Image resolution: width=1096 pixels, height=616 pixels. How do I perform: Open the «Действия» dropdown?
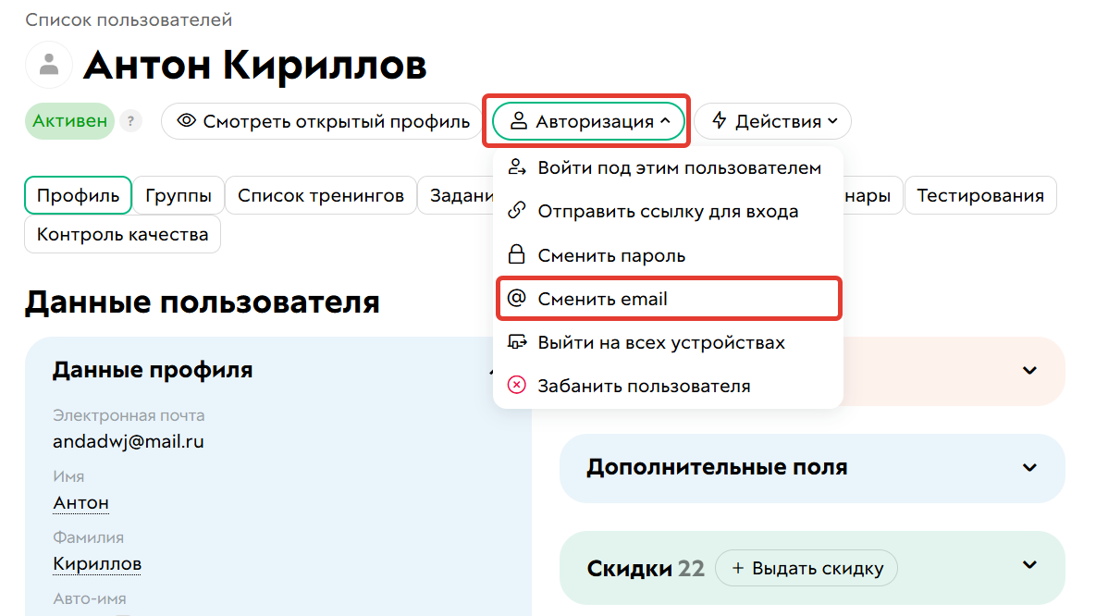(772, 120)
